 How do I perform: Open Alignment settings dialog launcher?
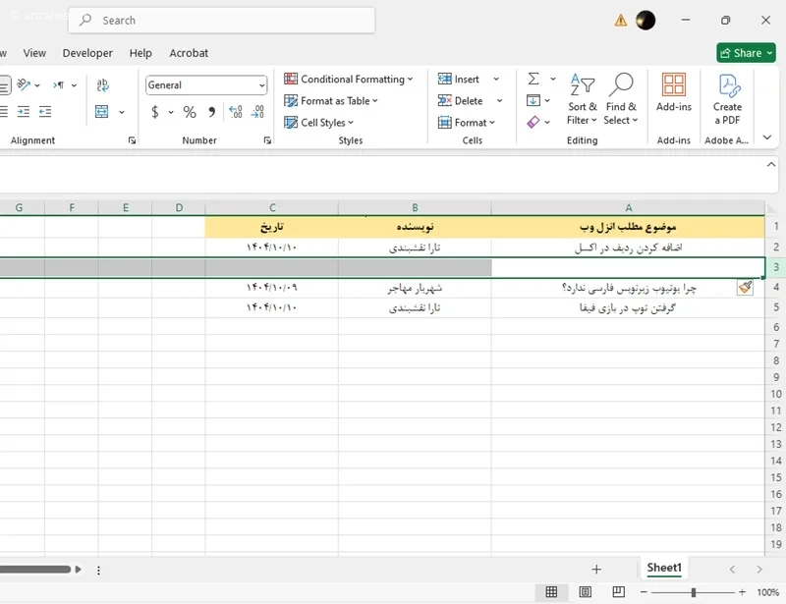pos(132,140)
